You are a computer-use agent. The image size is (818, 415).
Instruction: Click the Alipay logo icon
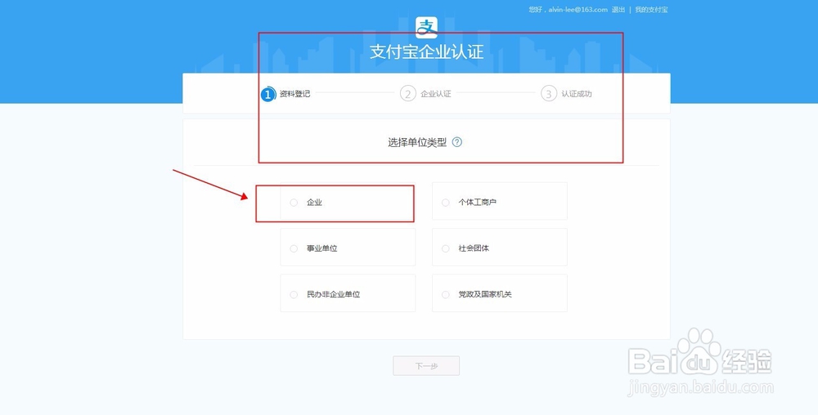pos(426,27)
